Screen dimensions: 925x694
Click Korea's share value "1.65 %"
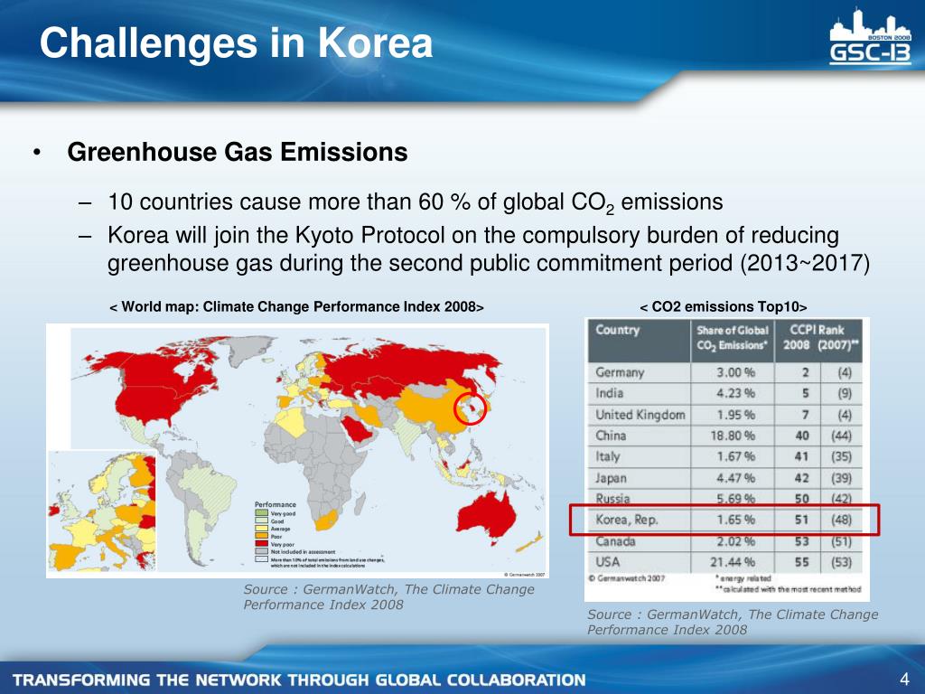(735, 520)
